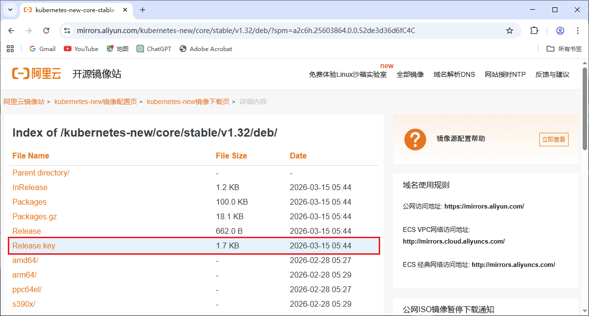Viewport: 589px width, 316px height.
Task: Open the amd64/ directory link
Action: click(25, 261)
